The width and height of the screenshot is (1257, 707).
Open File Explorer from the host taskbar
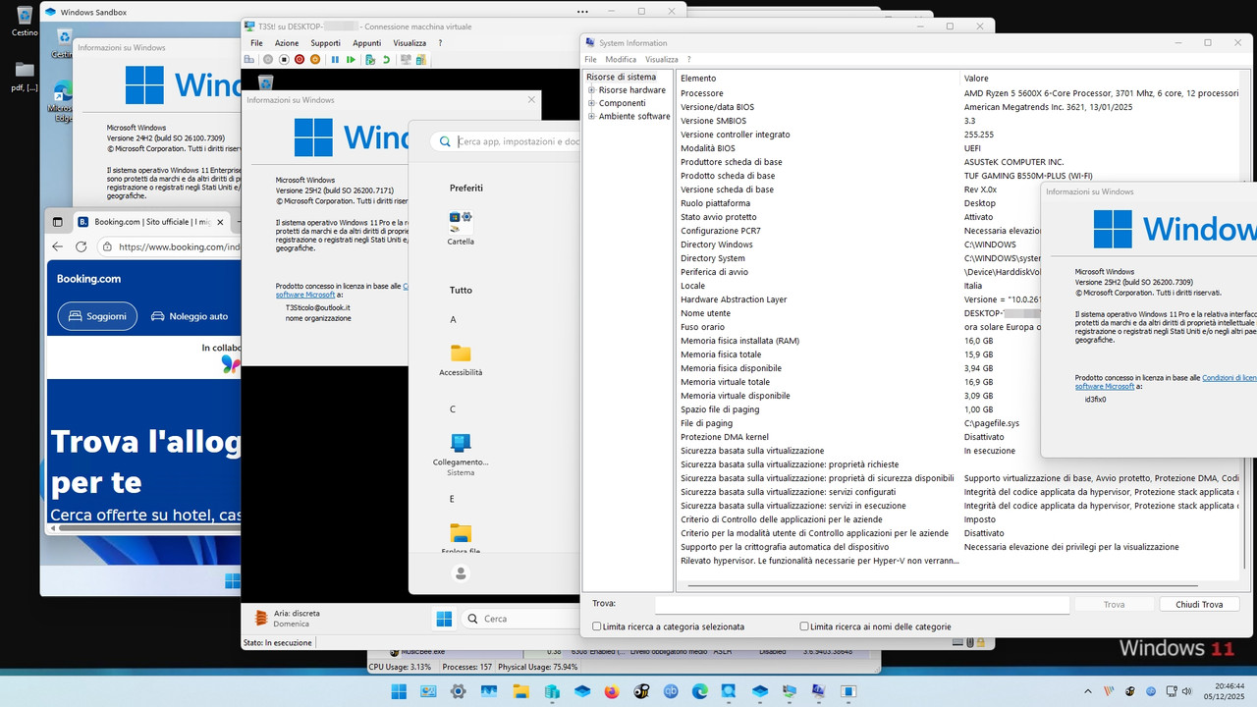(x=520, y=691)
